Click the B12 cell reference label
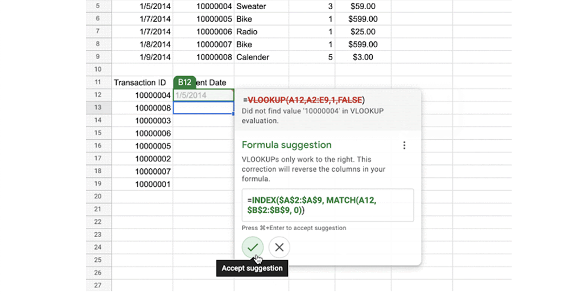 point(185,82)
